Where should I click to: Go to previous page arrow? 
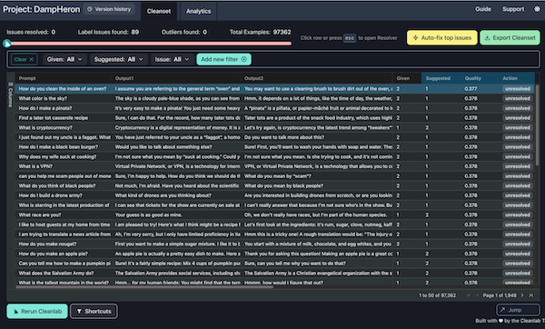coord(477,295)
